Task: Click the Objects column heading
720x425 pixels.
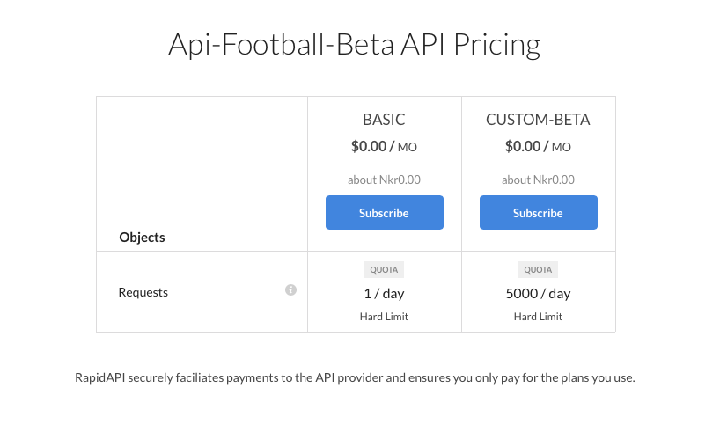Action: click(142, 238)
